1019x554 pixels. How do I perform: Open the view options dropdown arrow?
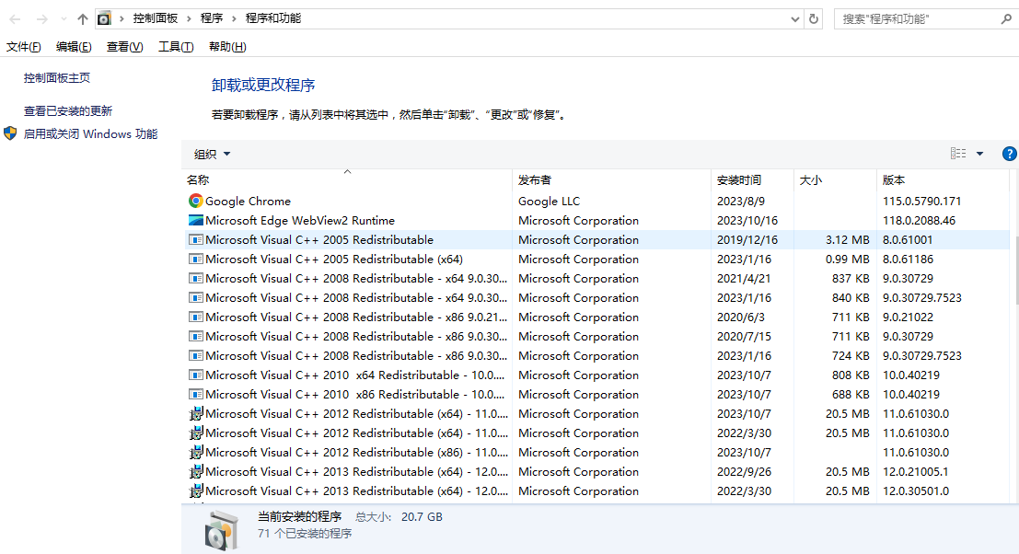980,154
